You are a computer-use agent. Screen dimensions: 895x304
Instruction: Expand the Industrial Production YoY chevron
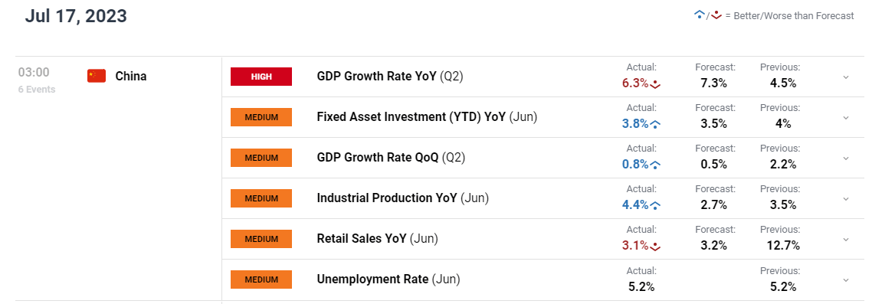[846, 198]
